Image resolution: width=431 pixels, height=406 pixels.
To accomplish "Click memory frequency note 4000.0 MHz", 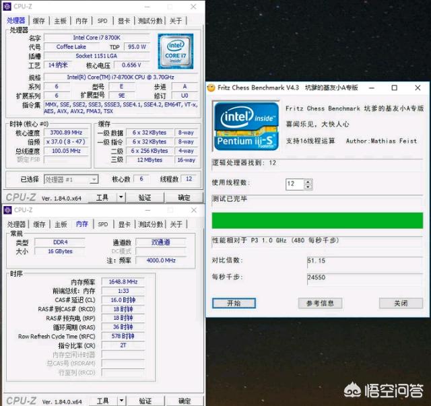I will coord(161,261).
